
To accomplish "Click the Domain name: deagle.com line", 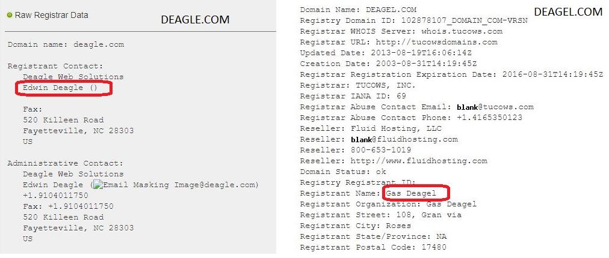I will (x=66, y=44).
